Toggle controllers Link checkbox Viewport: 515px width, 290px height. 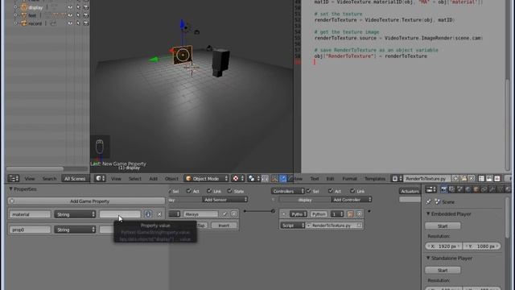(352, 191)
